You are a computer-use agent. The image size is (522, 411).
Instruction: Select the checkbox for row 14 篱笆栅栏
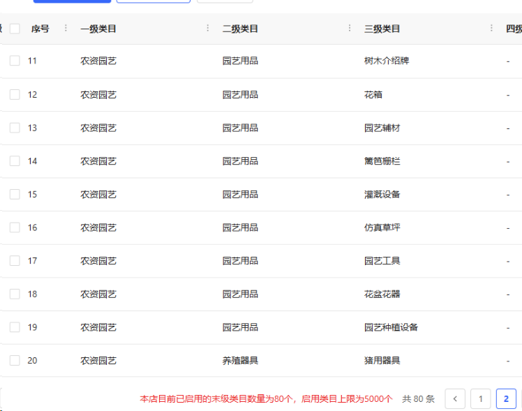coord(15,161)
